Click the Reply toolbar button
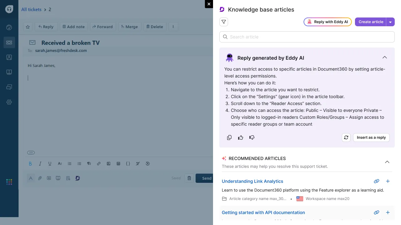Image resolution: width=401 pixels, height=225 pixels. click(x=46, y=27)
